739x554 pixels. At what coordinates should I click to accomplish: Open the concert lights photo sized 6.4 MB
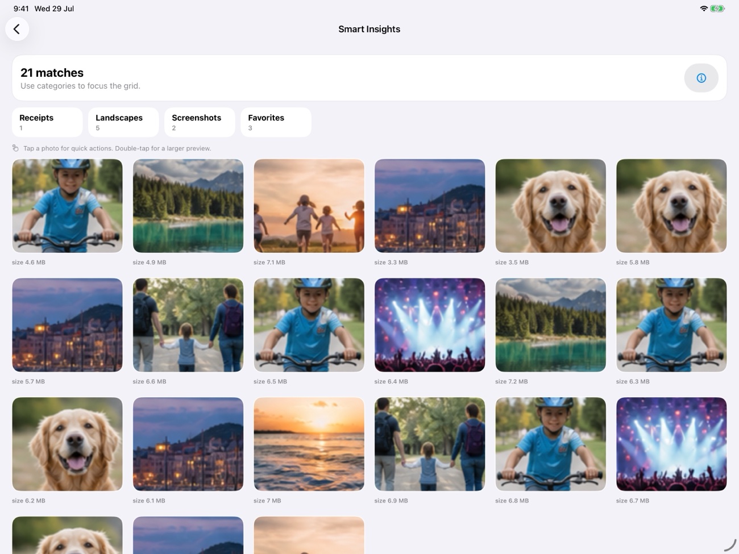(x=430, y=325)
